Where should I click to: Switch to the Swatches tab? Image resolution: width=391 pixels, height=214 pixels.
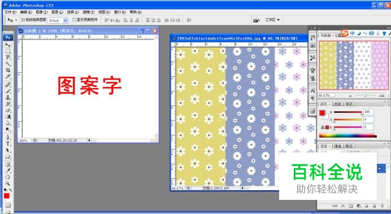[338, 104]
